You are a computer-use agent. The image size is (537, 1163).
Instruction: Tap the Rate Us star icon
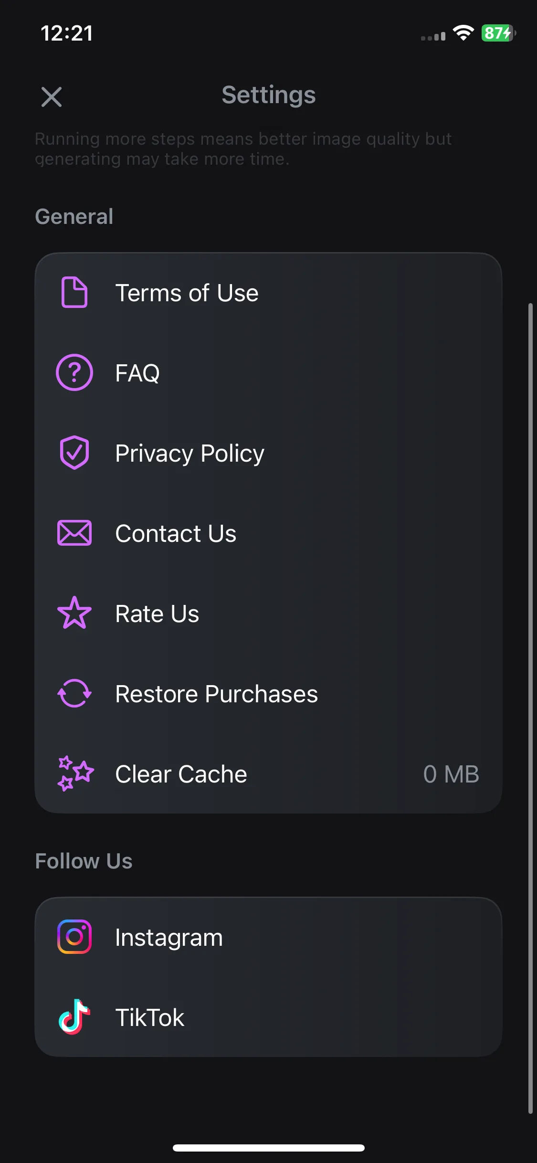point(74,613)
